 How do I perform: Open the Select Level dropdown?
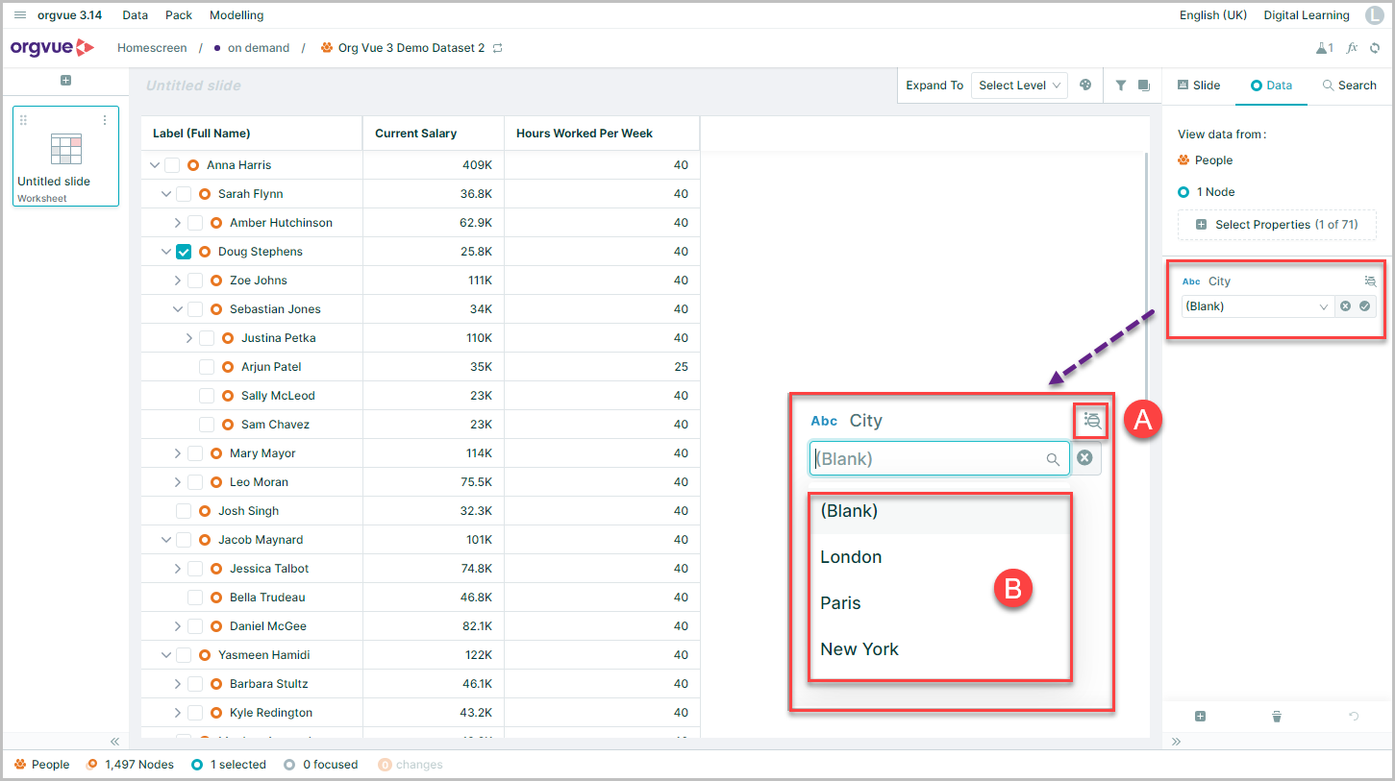1019,85
